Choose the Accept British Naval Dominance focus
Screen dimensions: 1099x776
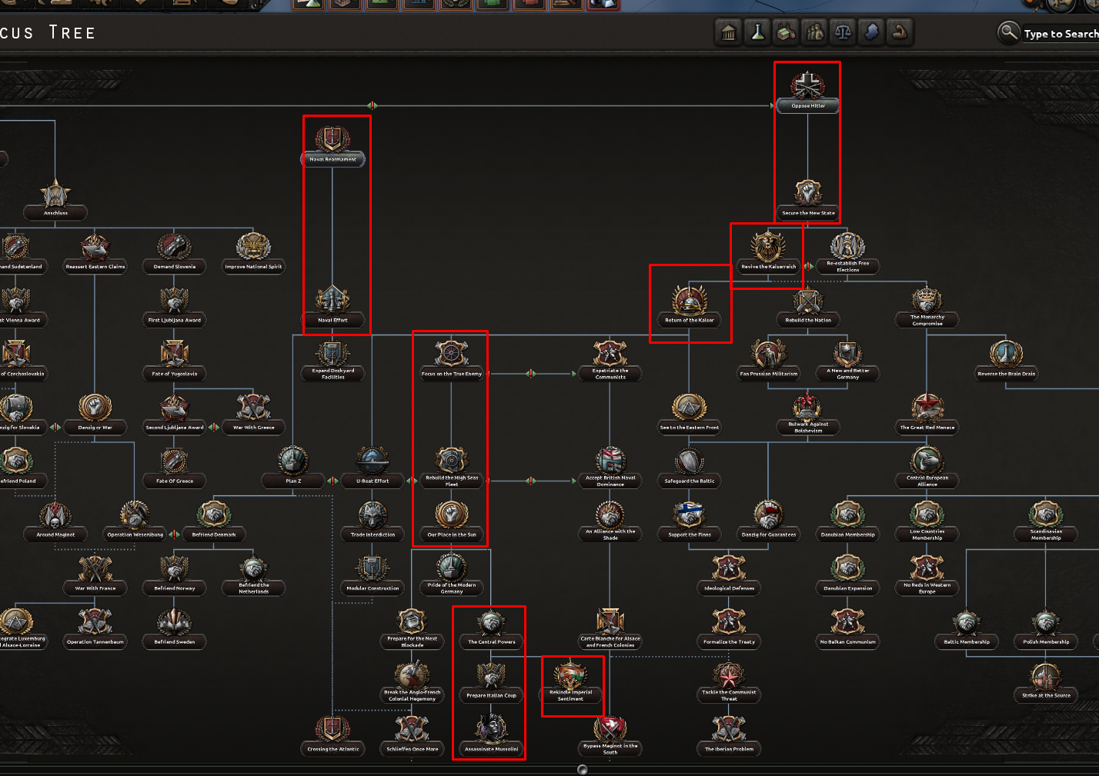610,467
